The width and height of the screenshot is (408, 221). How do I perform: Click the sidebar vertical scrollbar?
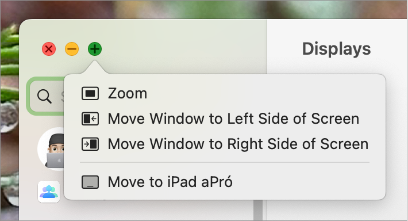coord(258,210)
